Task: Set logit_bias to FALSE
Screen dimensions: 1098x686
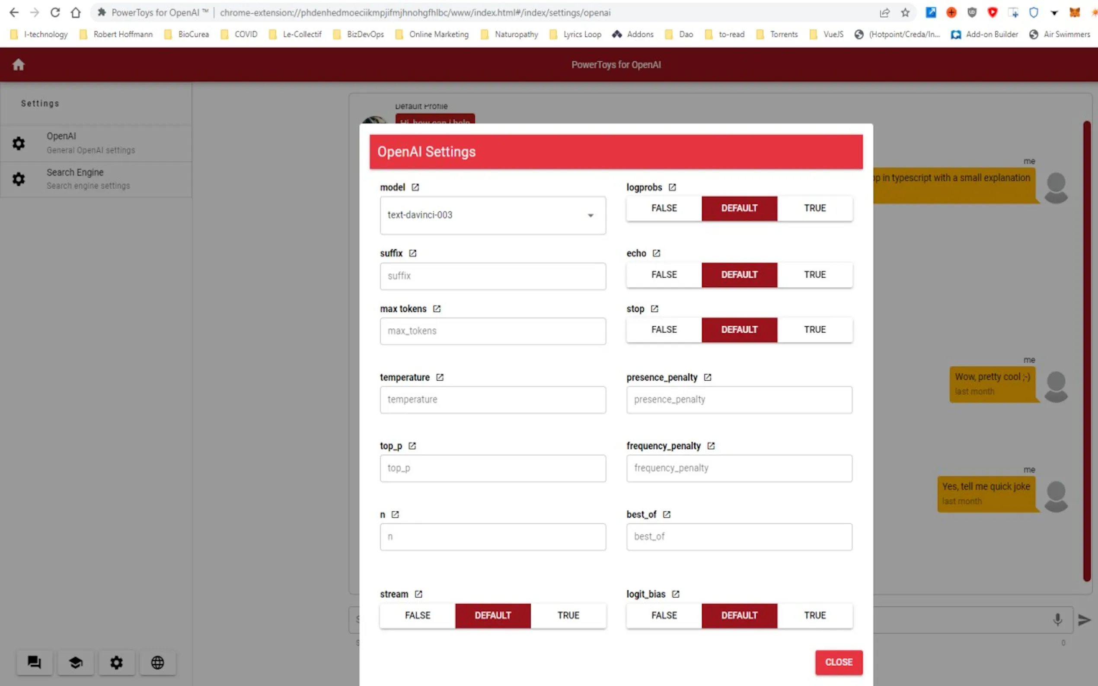Action: click(664, 616)
